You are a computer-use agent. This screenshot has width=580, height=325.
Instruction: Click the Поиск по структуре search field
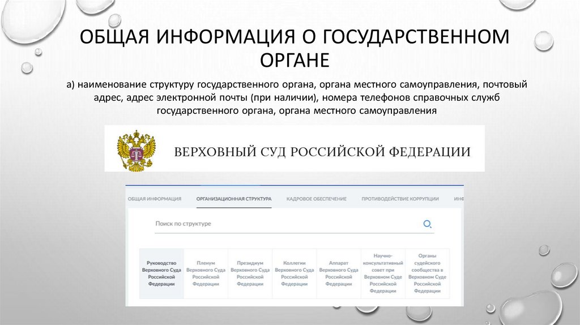[294, 224]
